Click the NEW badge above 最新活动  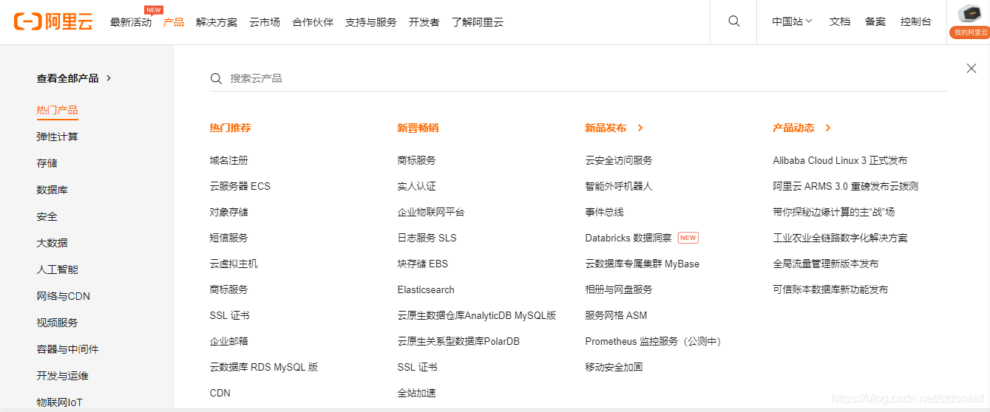point(154,10)
